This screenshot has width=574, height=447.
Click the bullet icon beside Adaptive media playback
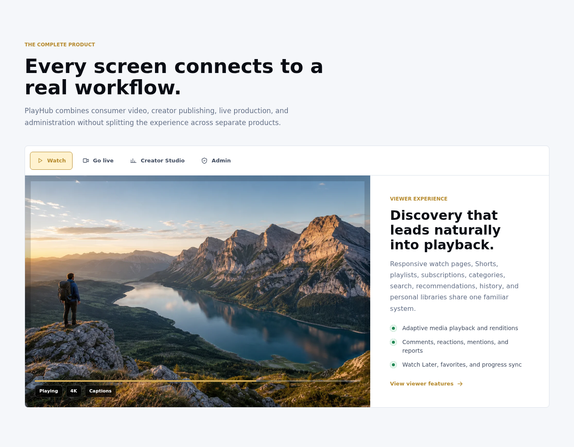click(394, 328)
